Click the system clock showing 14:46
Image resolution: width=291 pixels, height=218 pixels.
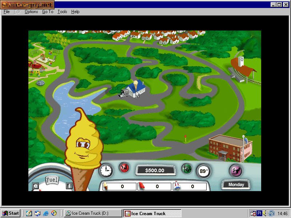pos(283,214)
